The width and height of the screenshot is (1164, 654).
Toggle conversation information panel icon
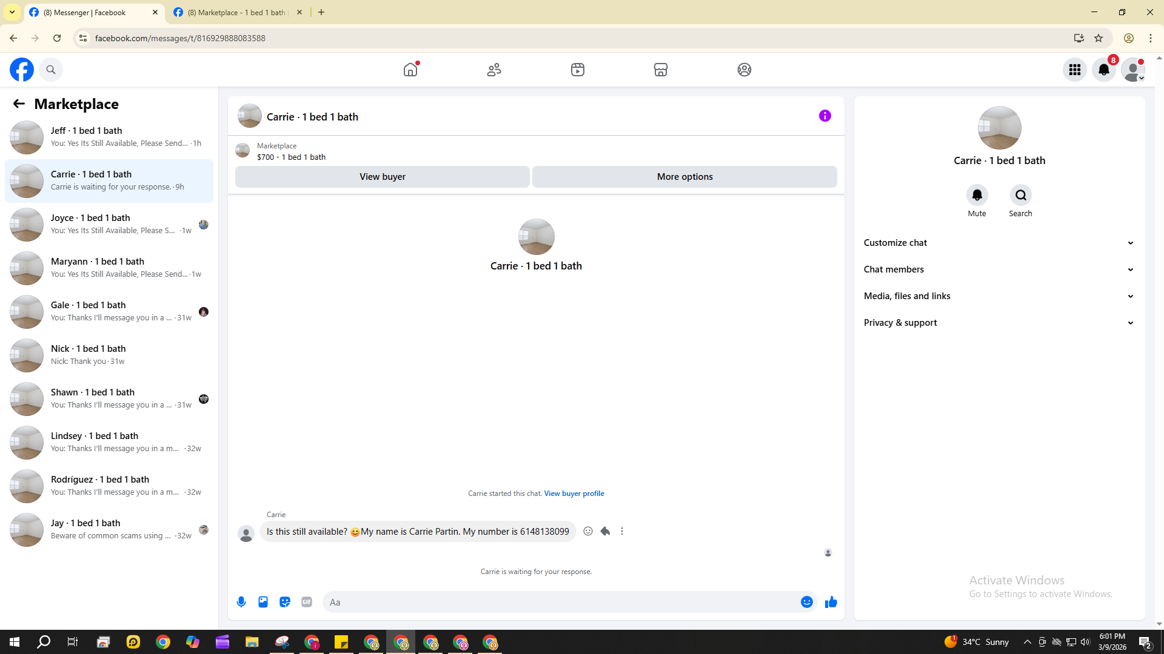click(x=824, y=116)
